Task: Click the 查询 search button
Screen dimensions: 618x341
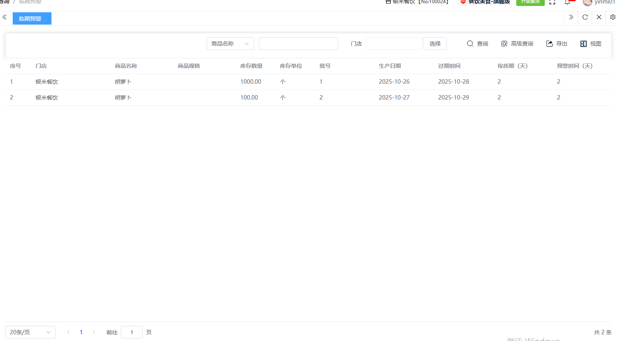Action: click(x=477, y=44)
